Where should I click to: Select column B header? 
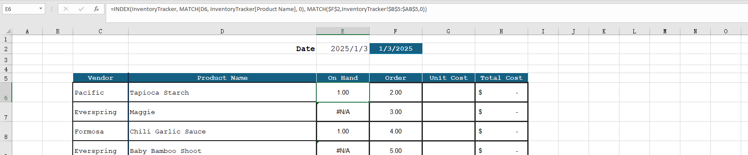(x=58, y=31)
